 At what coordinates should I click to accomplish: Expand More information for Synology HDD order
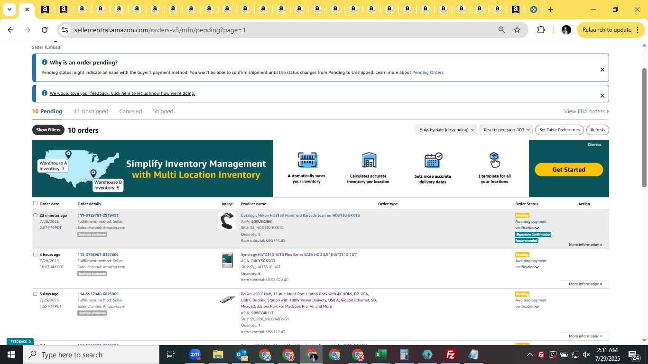click(585, 284)
